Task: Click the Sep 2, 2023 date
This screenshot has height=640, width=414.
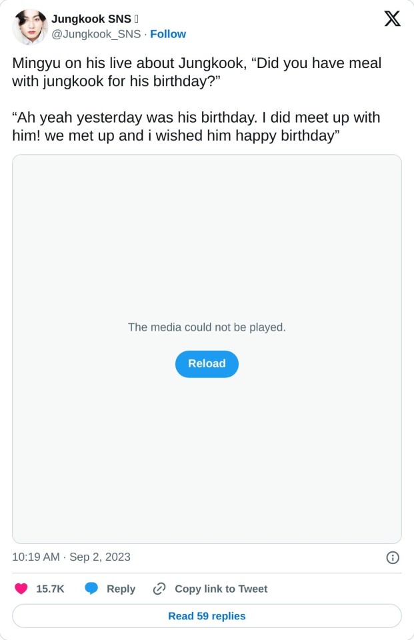Action: (x=100, y=557)
